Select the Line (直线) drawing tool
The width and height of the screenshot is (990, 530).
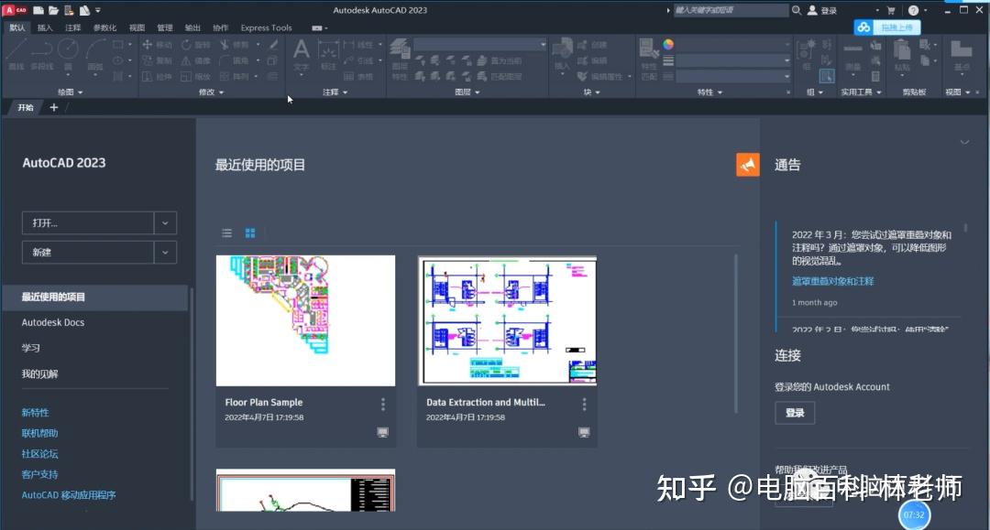coord(15,53)
